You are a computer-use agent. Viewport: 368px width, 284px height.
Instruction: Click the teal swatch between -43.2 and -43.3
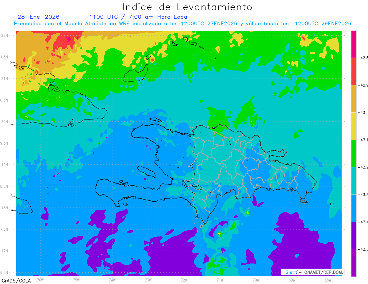click(354, 181)
